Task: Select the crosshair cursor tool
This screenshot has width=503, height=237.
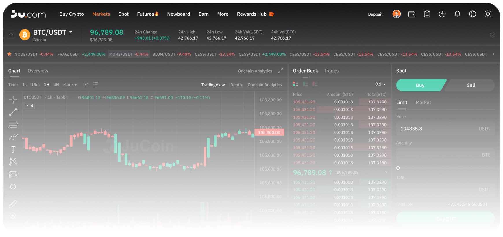Action: (13, 100)
